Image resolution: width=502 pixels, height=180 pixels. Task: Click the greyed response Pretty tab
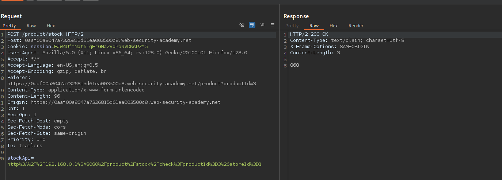(x=292, y=26)
